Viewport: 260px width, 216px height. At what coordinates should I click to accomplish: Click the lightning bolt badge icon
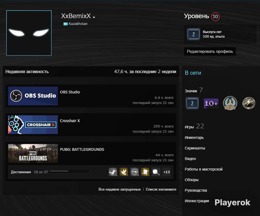[x=248, y=103]
